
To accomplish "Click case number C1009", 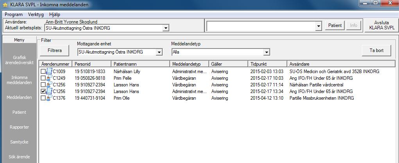I will [x=59, y=72].
